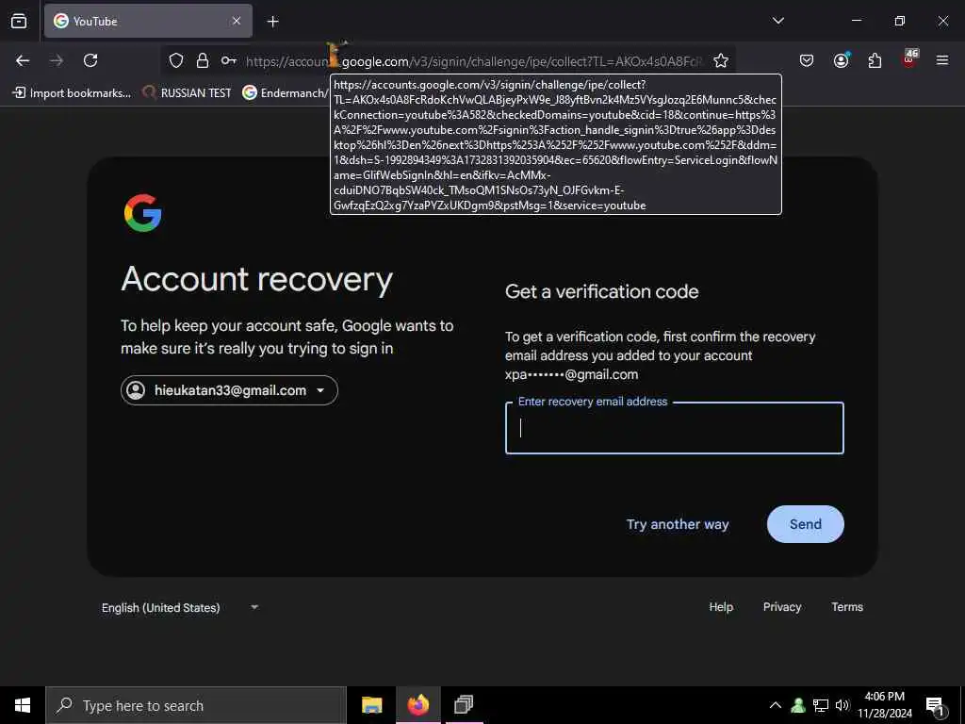Click Try another way
965x724 pixels.
[678, 524]
